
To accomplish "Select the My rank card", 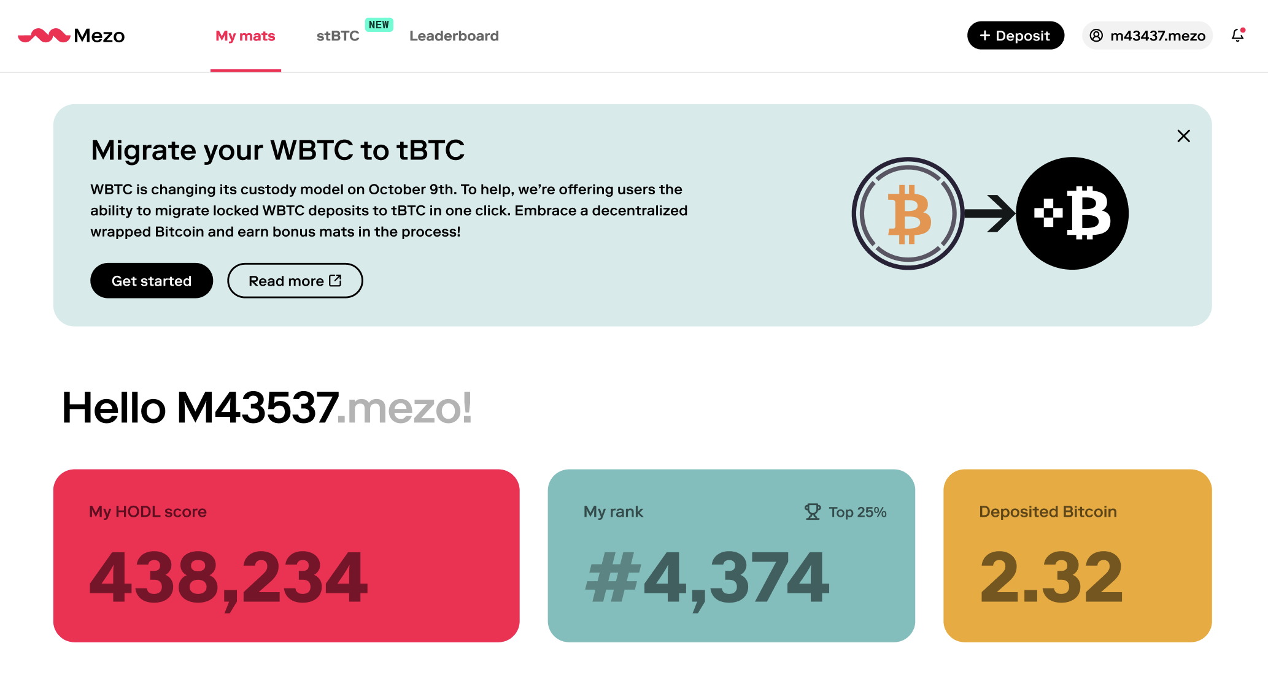I will coord(732,556).
